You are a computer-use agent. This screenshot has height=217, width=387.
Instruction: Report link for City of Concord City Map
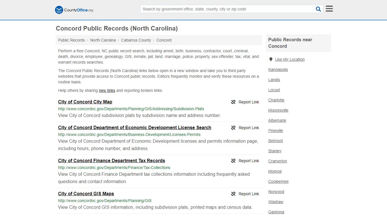(x=249, y=102)
